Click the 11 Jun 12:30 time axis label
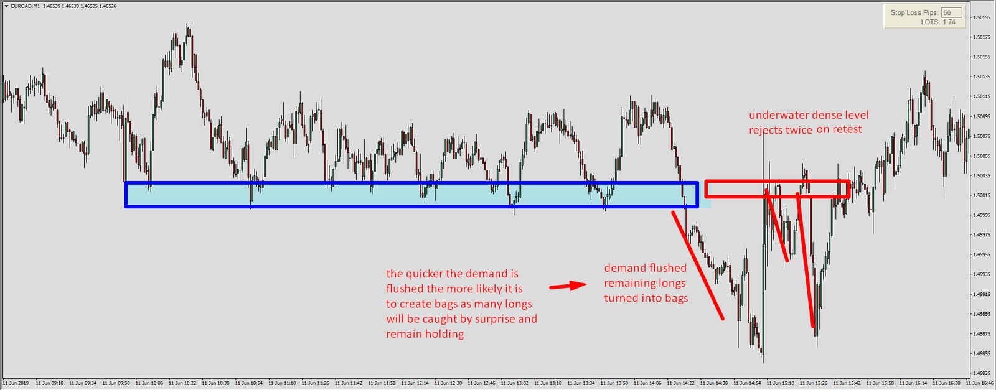 448,383
